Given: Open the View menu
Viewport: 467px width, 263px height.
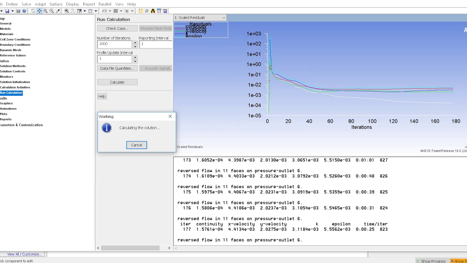Looking at the screenshot, I should click(x=119, y=4).
